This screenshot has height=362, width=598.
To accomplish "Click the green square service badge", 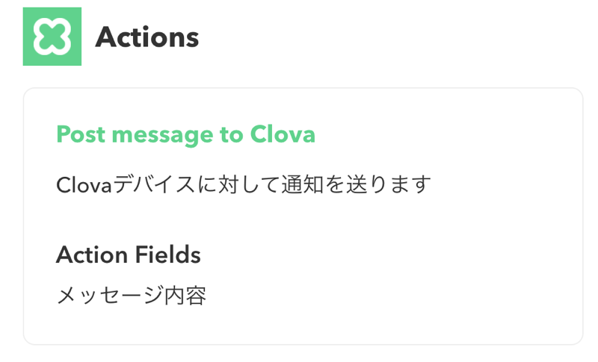I will click(52, 37).
